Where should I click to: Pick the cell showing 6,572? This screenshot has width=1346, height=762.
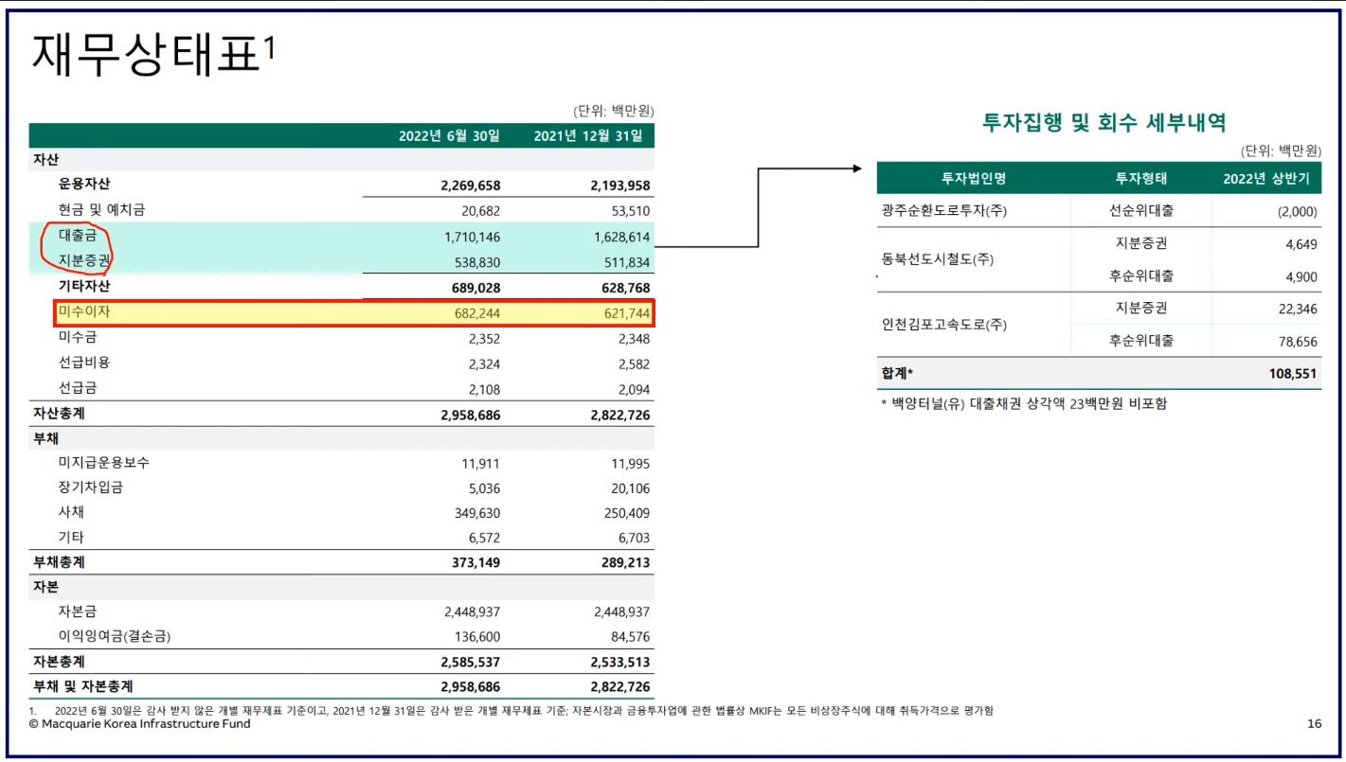point(483,538)
